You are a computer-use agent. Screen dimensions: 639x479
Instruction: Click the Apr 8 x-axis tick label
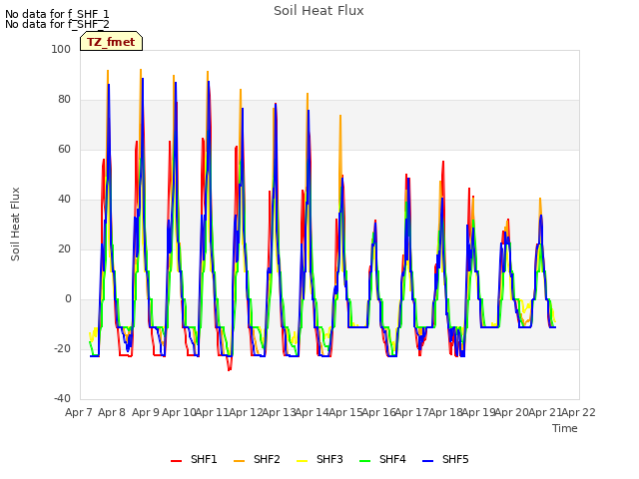[112, 412]
